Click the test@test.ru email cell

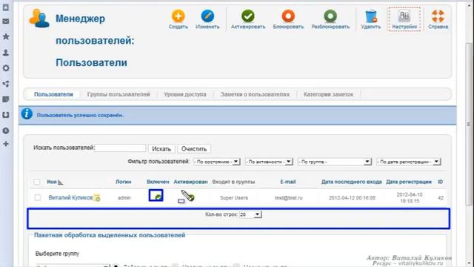288,198
